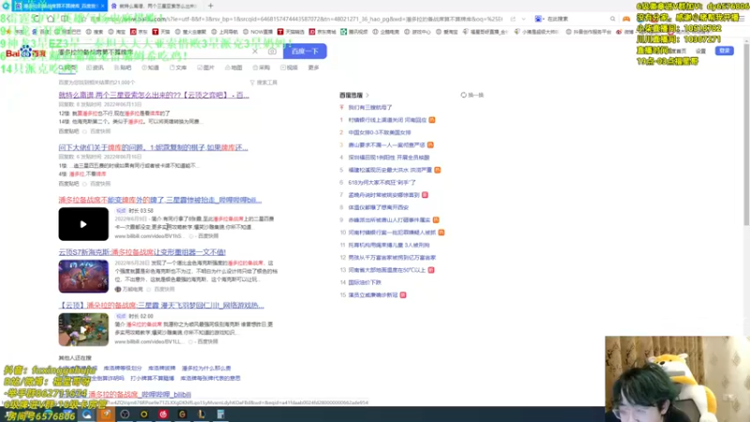
Task: Open the 上网导航 bookmark
Action: click(225, 32)
